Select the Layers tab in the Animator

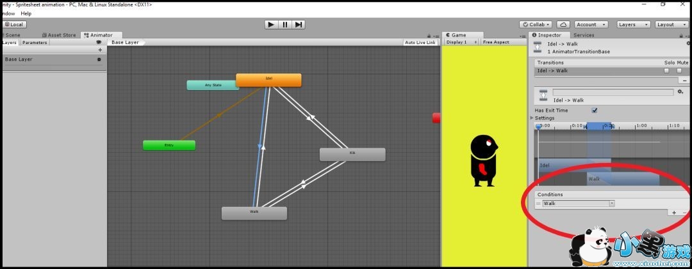pyautogui.click(x=10, y=43)
